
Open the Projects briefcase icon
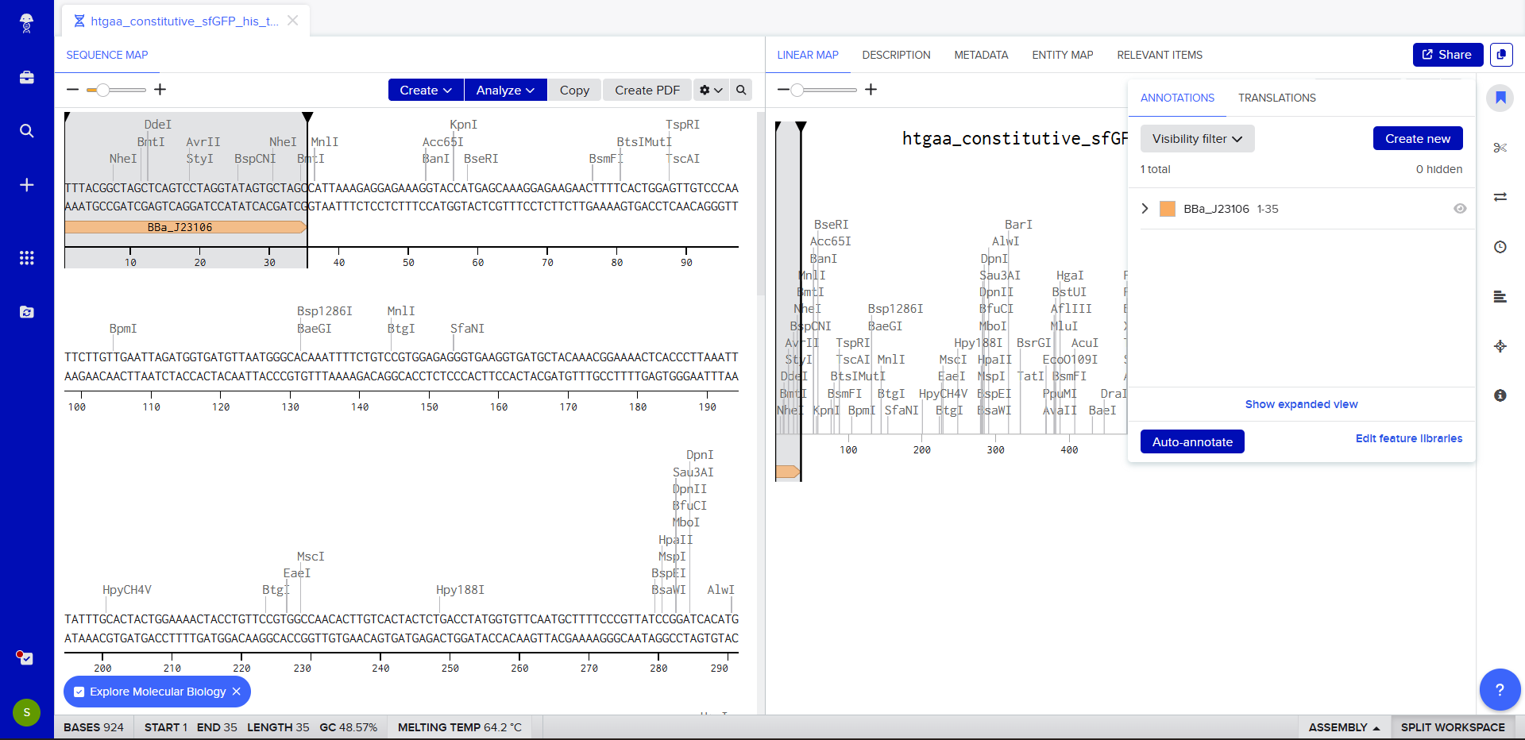(x=26, y=78)
